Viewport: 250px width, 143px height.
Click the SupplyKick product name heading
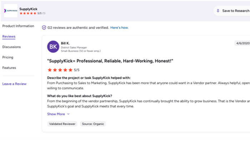[28, 9]
